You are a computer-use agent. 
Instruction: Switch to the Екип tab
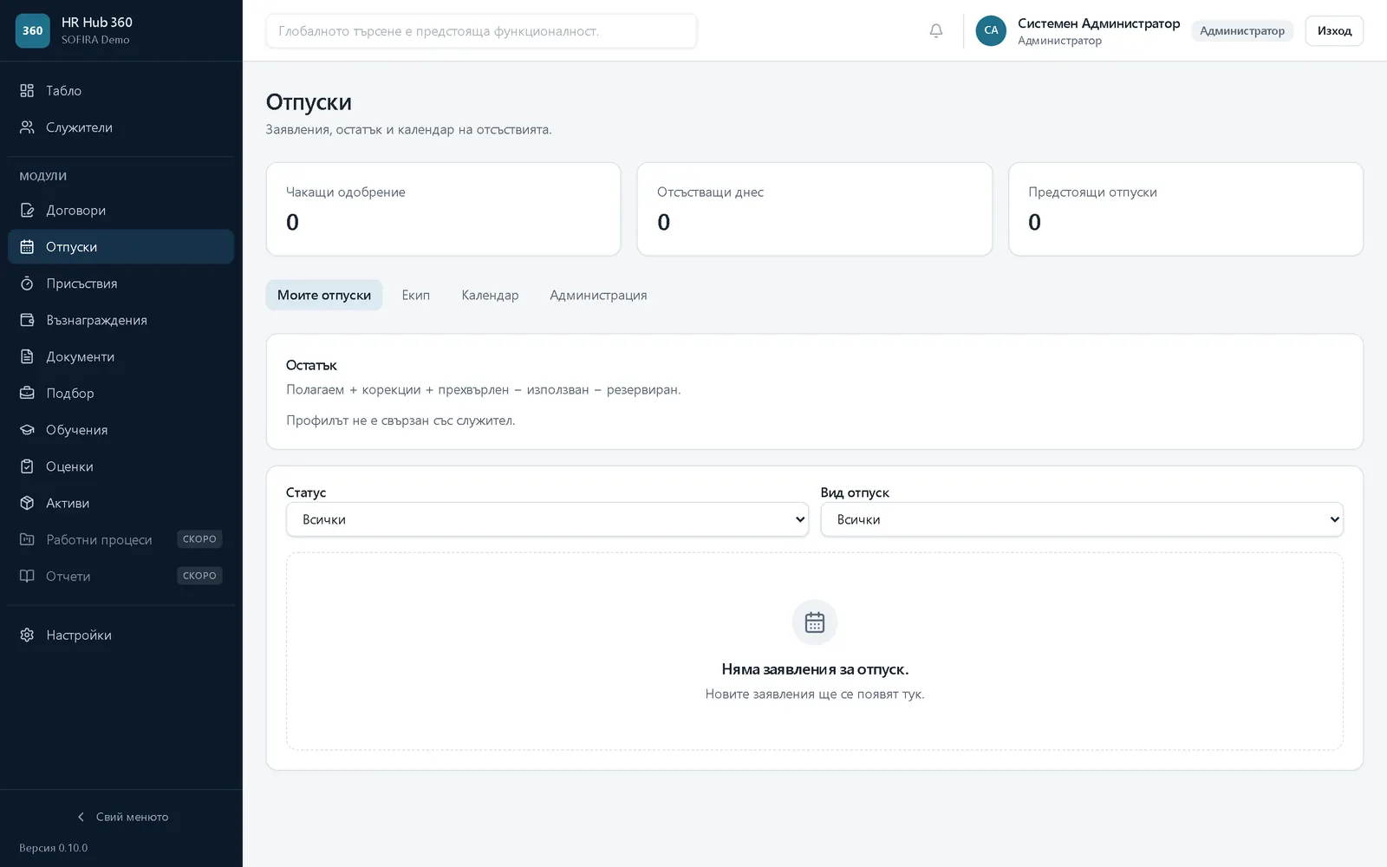(416, 295)
